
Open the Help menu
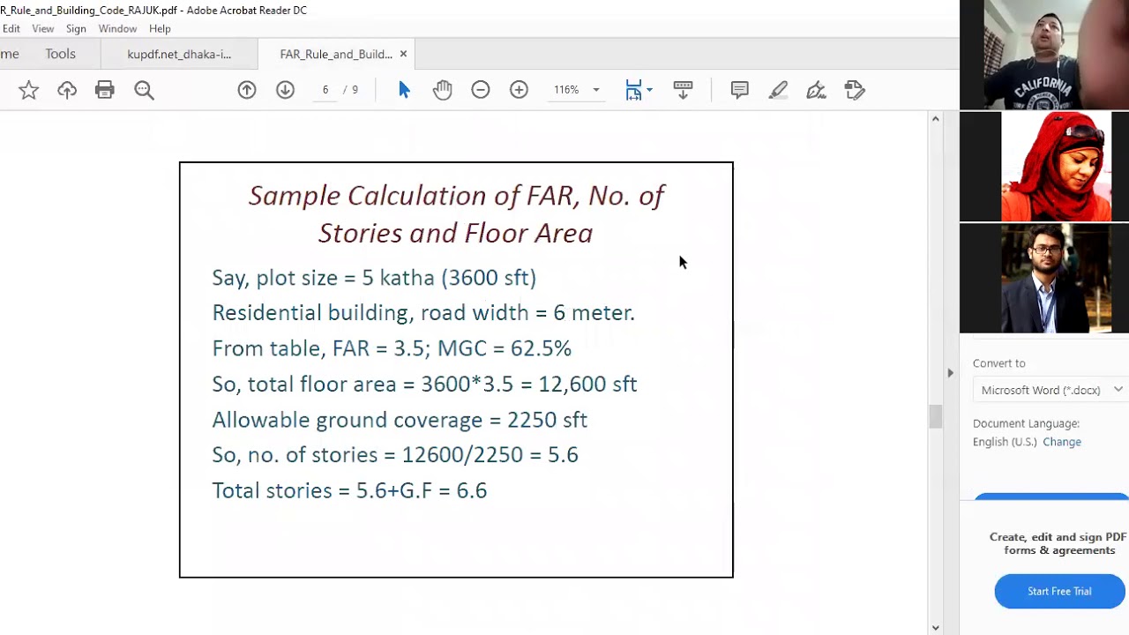[160, 29]
